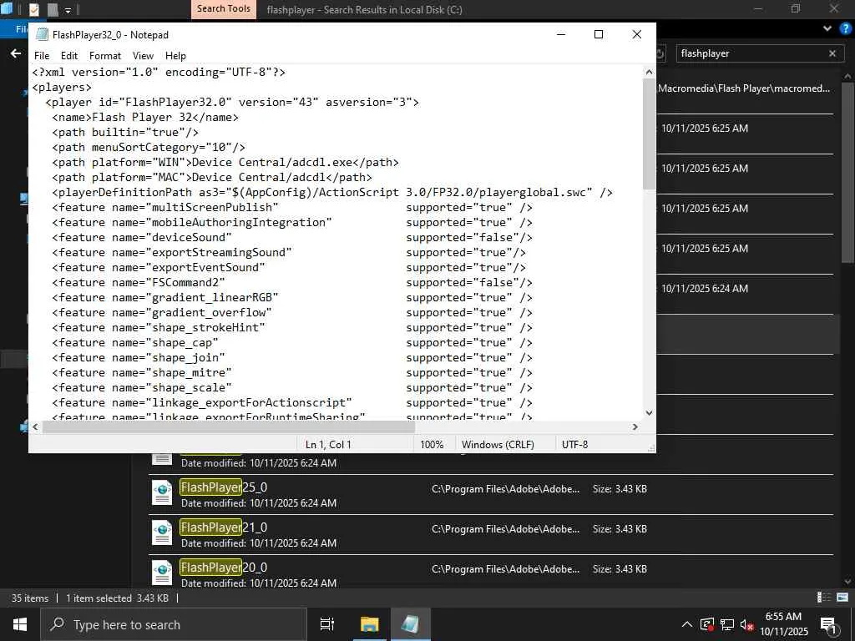Click the 'shape_mitre' feature line in Notepad
This screenshot has height=641, width=855.
[291, 373]
